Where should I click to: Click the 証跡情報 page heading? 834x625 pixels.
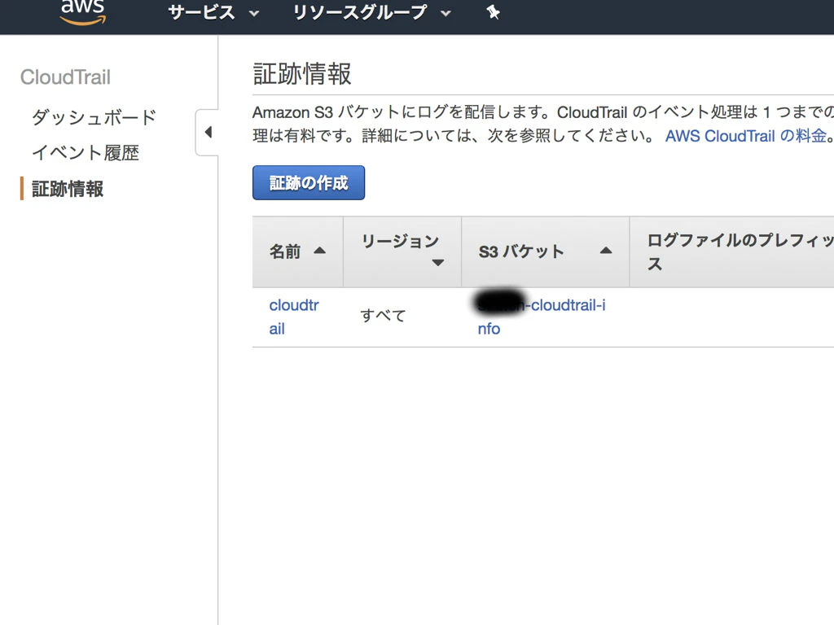[302, 74]
